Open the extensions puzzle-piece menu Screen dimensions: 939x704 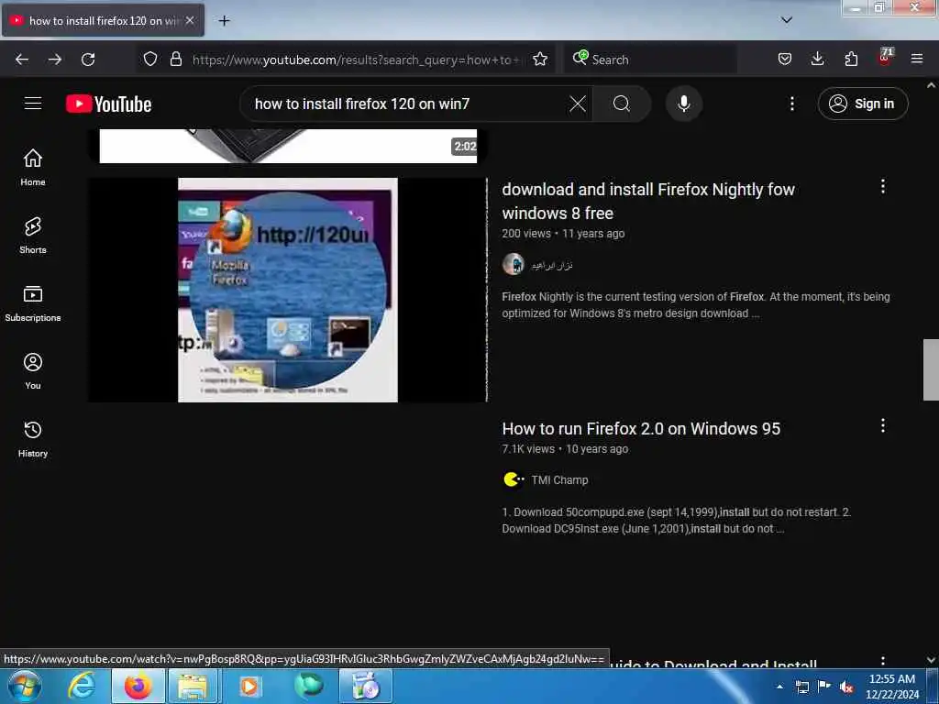click(x=851, y=59)
